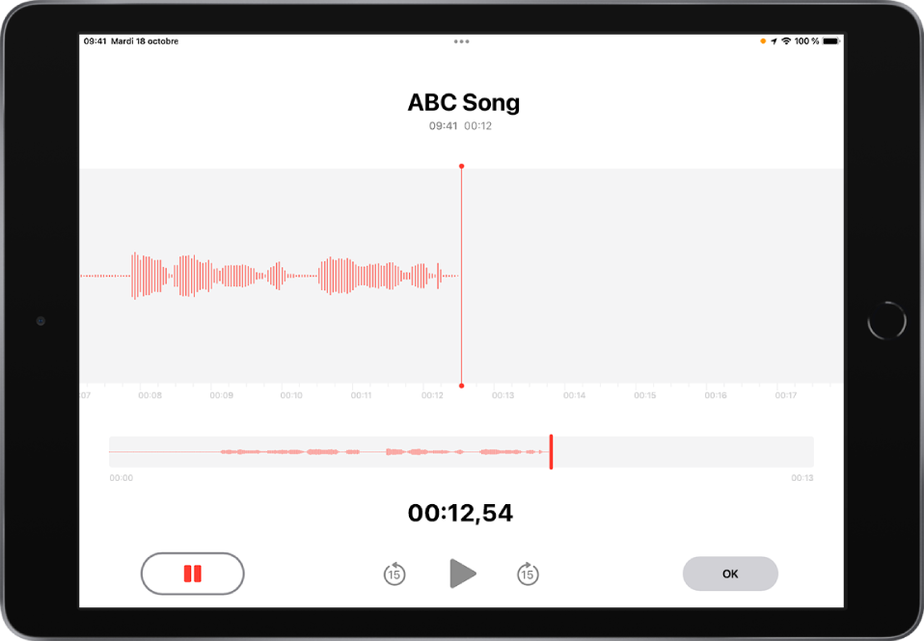The height and width of the screenshot is (641, 924).
Task: Skip back 15 seconds
Action: 394,574
